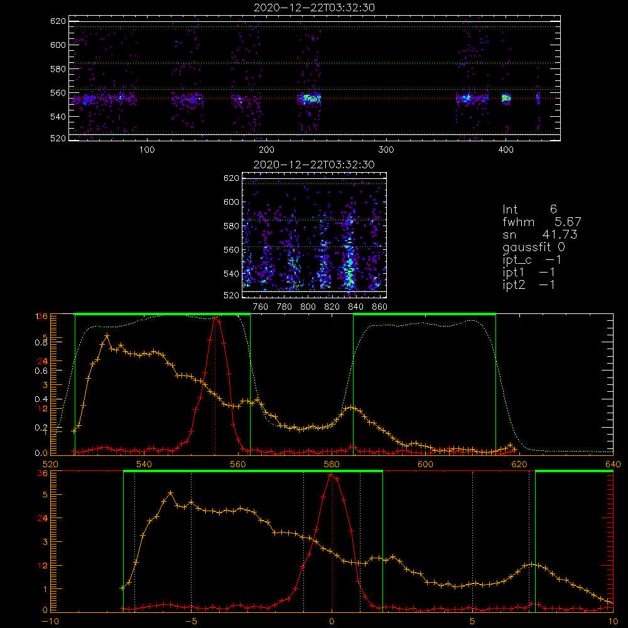Click the orange curve maximum in the third plot
Image resolution: width=628 pixels, height=628 pixels.
click(107, 335)
